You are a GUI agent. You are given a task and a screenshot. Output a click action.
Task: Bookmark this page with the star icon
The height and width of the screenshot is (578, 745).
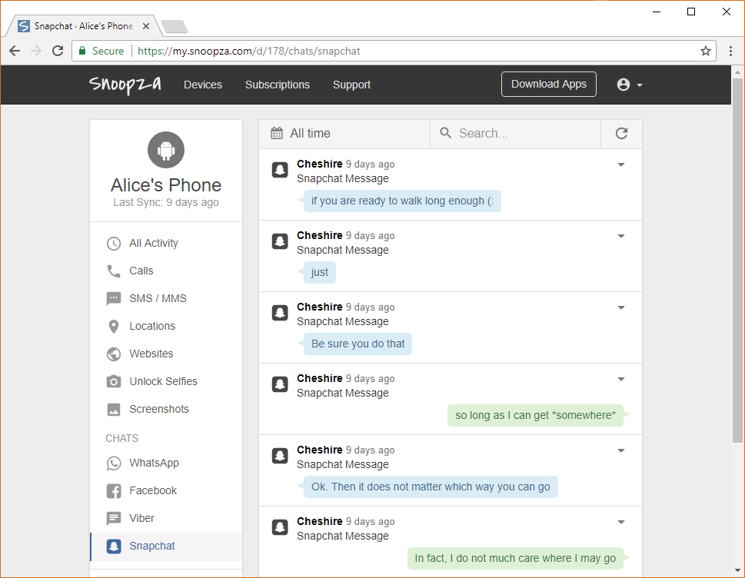(x=706, y=51)
